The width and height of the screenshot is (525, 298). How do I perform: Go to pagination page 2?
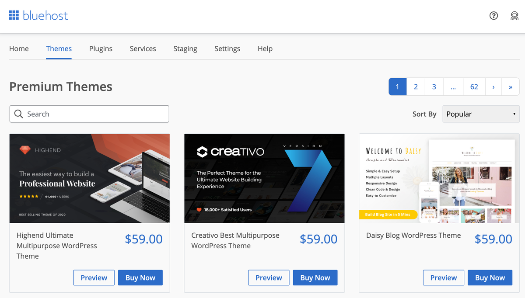point(416,87)
